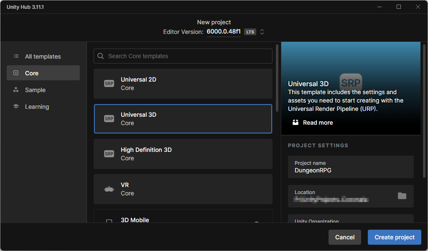The height and width of the screenshot is (251, 428).
Task: Click the search magnifier icon
Action: tap(101, 56)
